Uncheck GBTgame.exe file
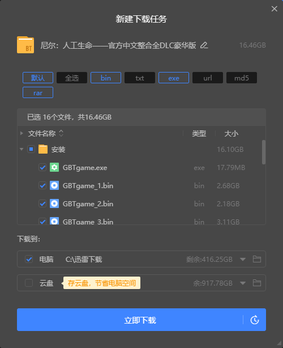The image size is (283, 348). [x=42, y=167]
